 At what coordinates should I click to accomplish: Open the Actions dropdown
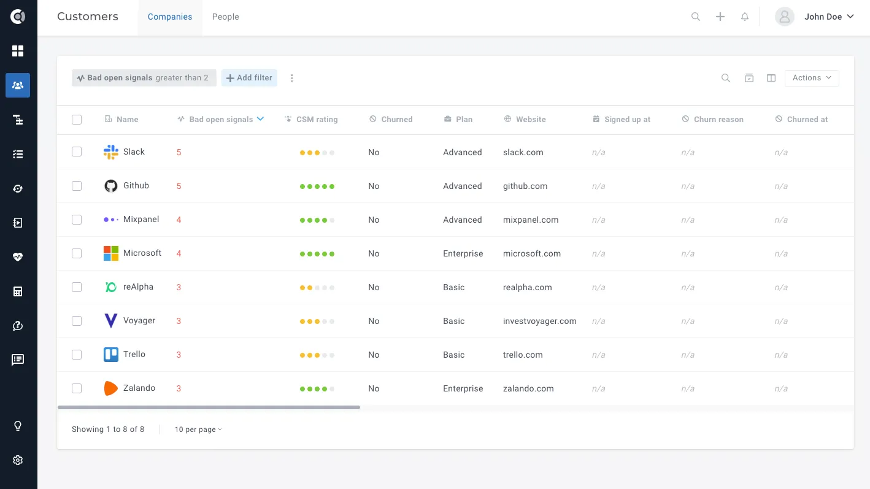(x=812, y=78)
